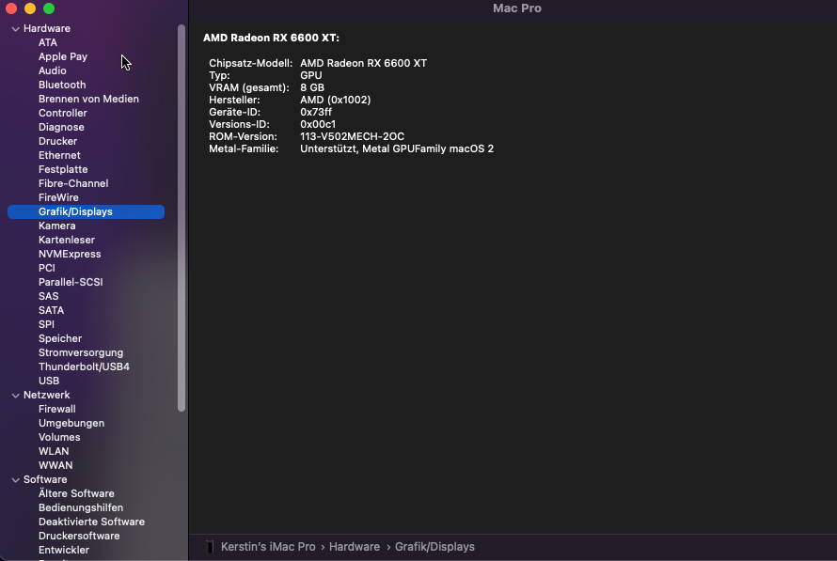Open the SPI entry

coord(46,325)
